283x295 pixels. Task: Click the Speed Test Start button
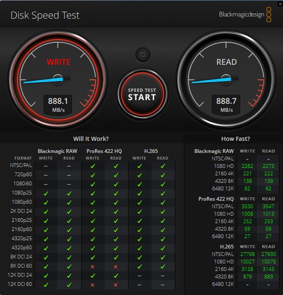[x=142, y=94]
